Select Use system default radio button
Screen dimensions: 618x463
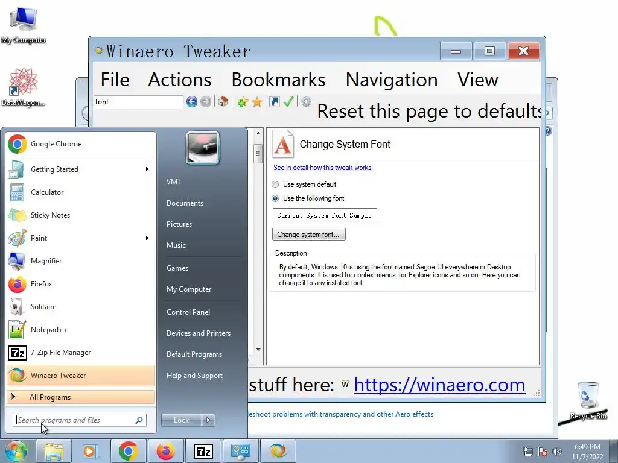pyautogui.click(x=275, y=184)
